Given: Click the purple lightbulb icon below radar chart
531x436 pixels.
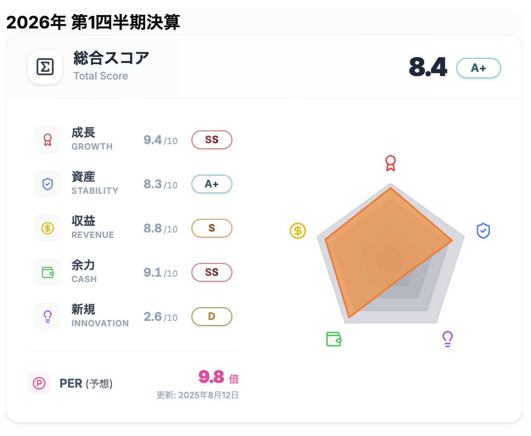Looking at the screenshot, I should [448, 339].
